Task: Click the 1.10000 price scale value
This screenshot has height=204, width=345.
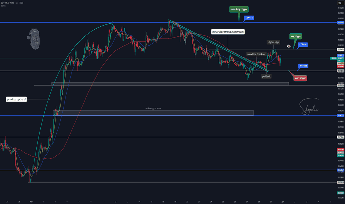Action: (341, 8)
